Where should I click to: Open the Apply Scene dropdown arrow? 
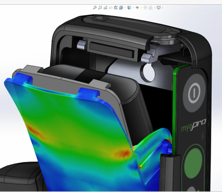pos(154,8)
